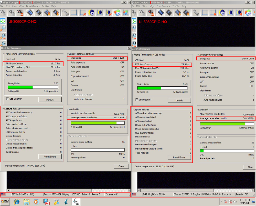The width and height of the screenshot is (256, 206).
Task: Click the AOI rectangle icon in left toolbar
Action: click(x=74, y=12)
